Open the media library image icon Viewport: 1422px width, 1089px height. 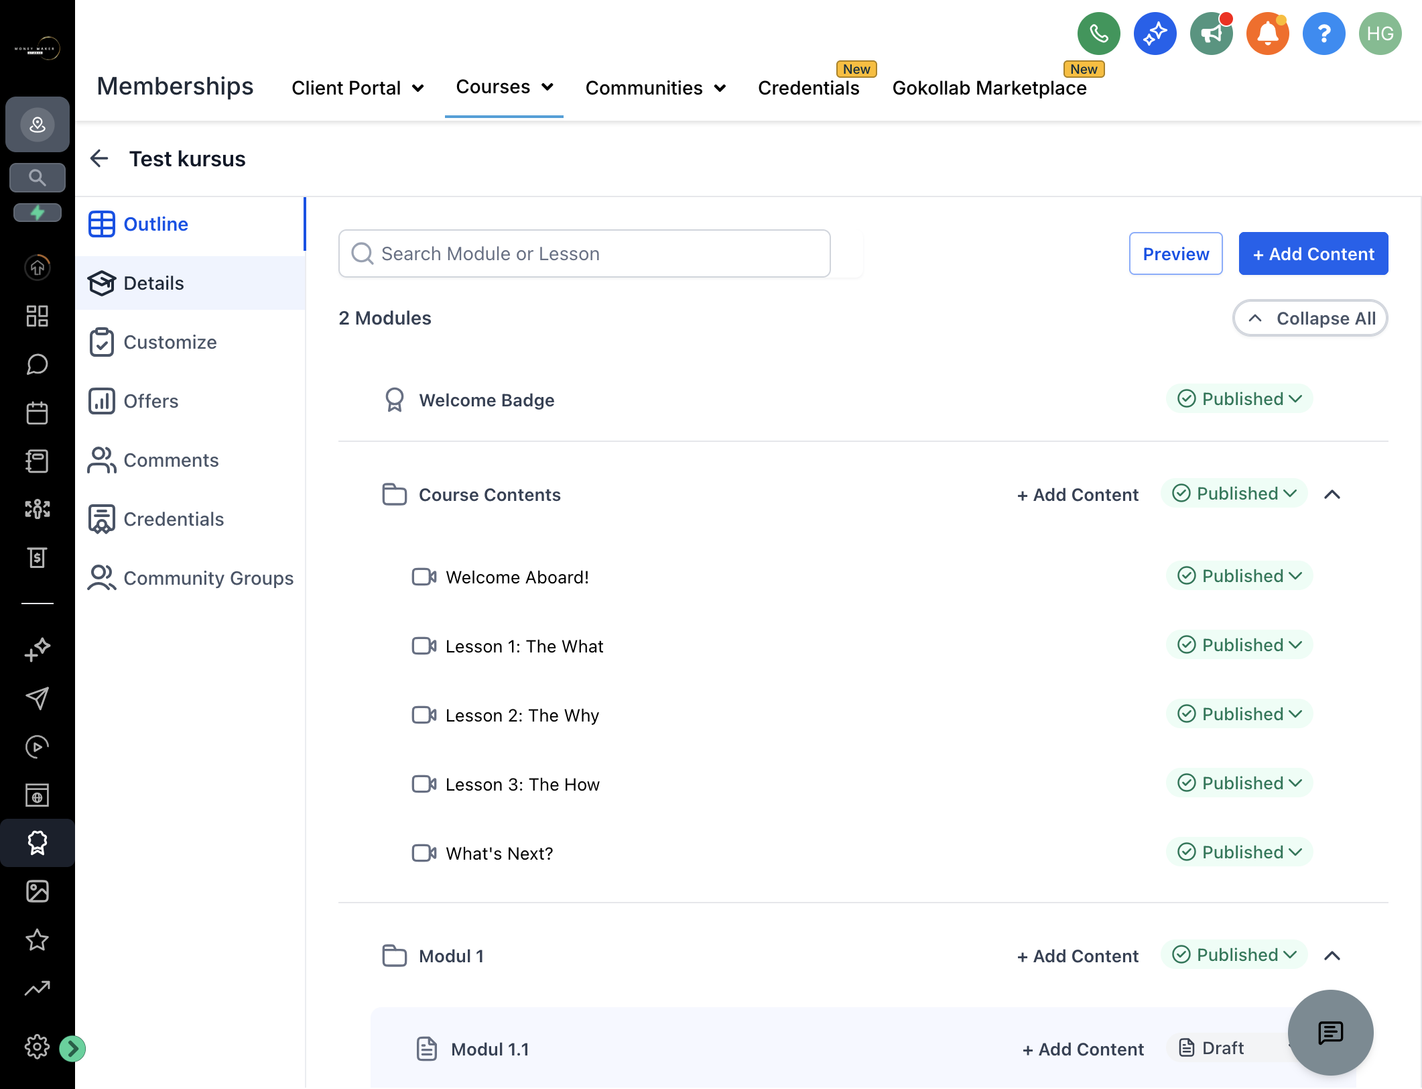point(38,891)
